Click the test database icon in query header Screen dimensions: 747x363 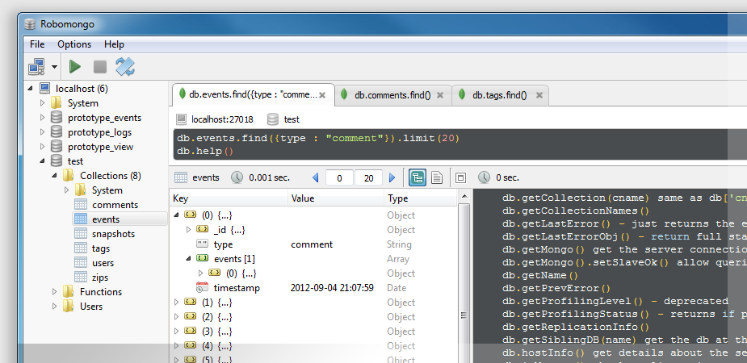pos(272,119)
